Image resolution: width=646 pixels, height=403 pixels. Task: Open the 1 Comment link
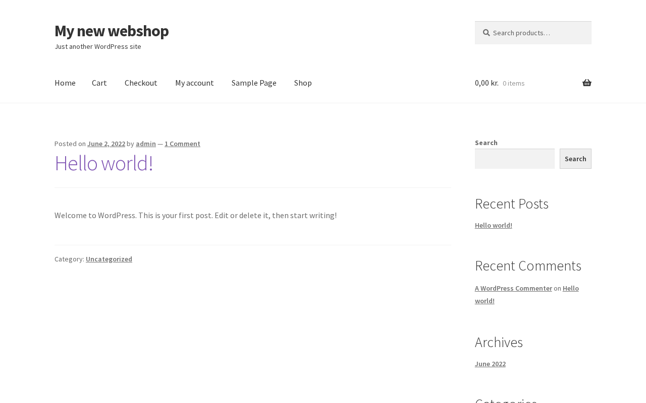182,144
